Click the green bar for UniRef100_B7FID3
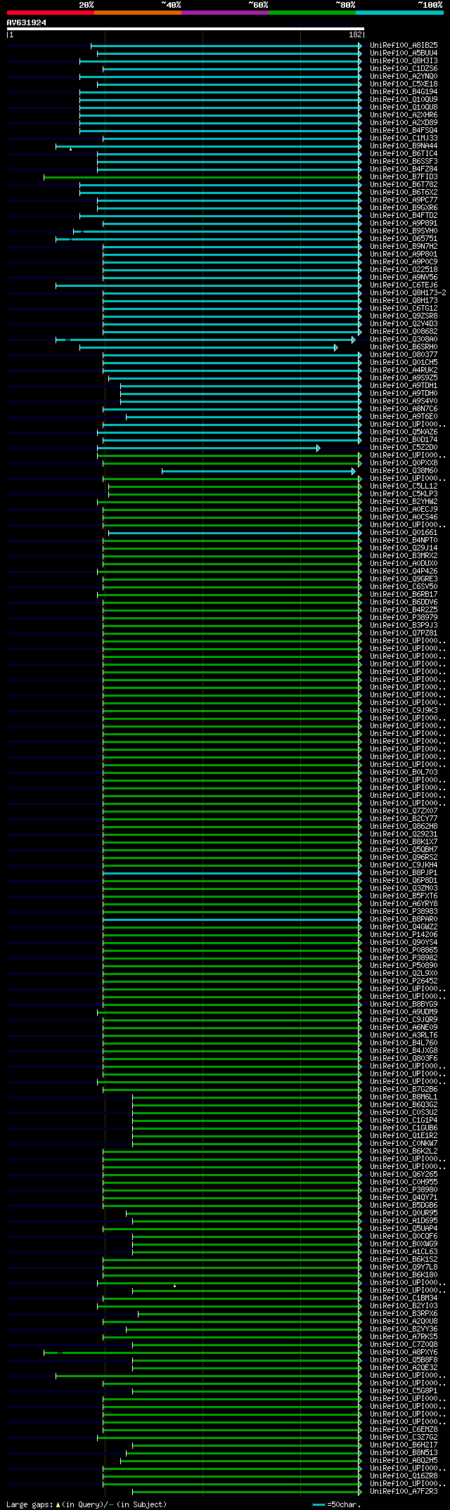 tap(202, 177)
